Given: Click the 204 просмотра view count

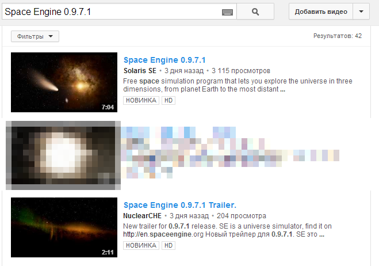Looking at the screenshot, I should tap(242, 216).
